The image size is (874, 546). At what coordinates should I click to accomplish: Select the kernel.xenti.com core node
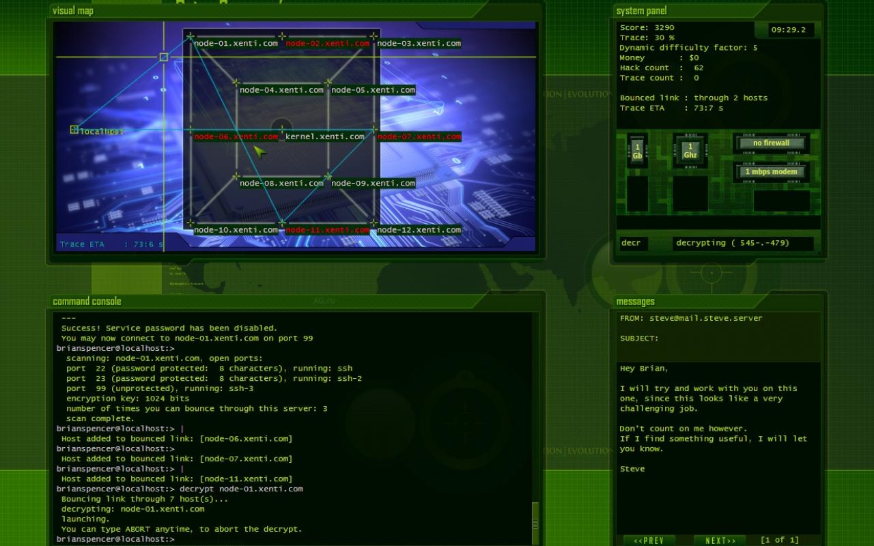tap(324, 136)
